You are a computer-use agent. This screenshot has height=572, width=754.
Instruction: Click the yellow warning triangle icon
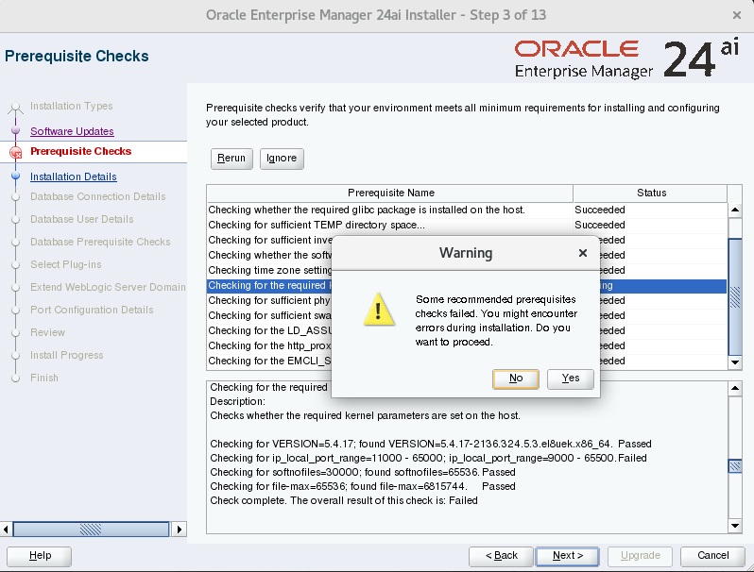379,310
